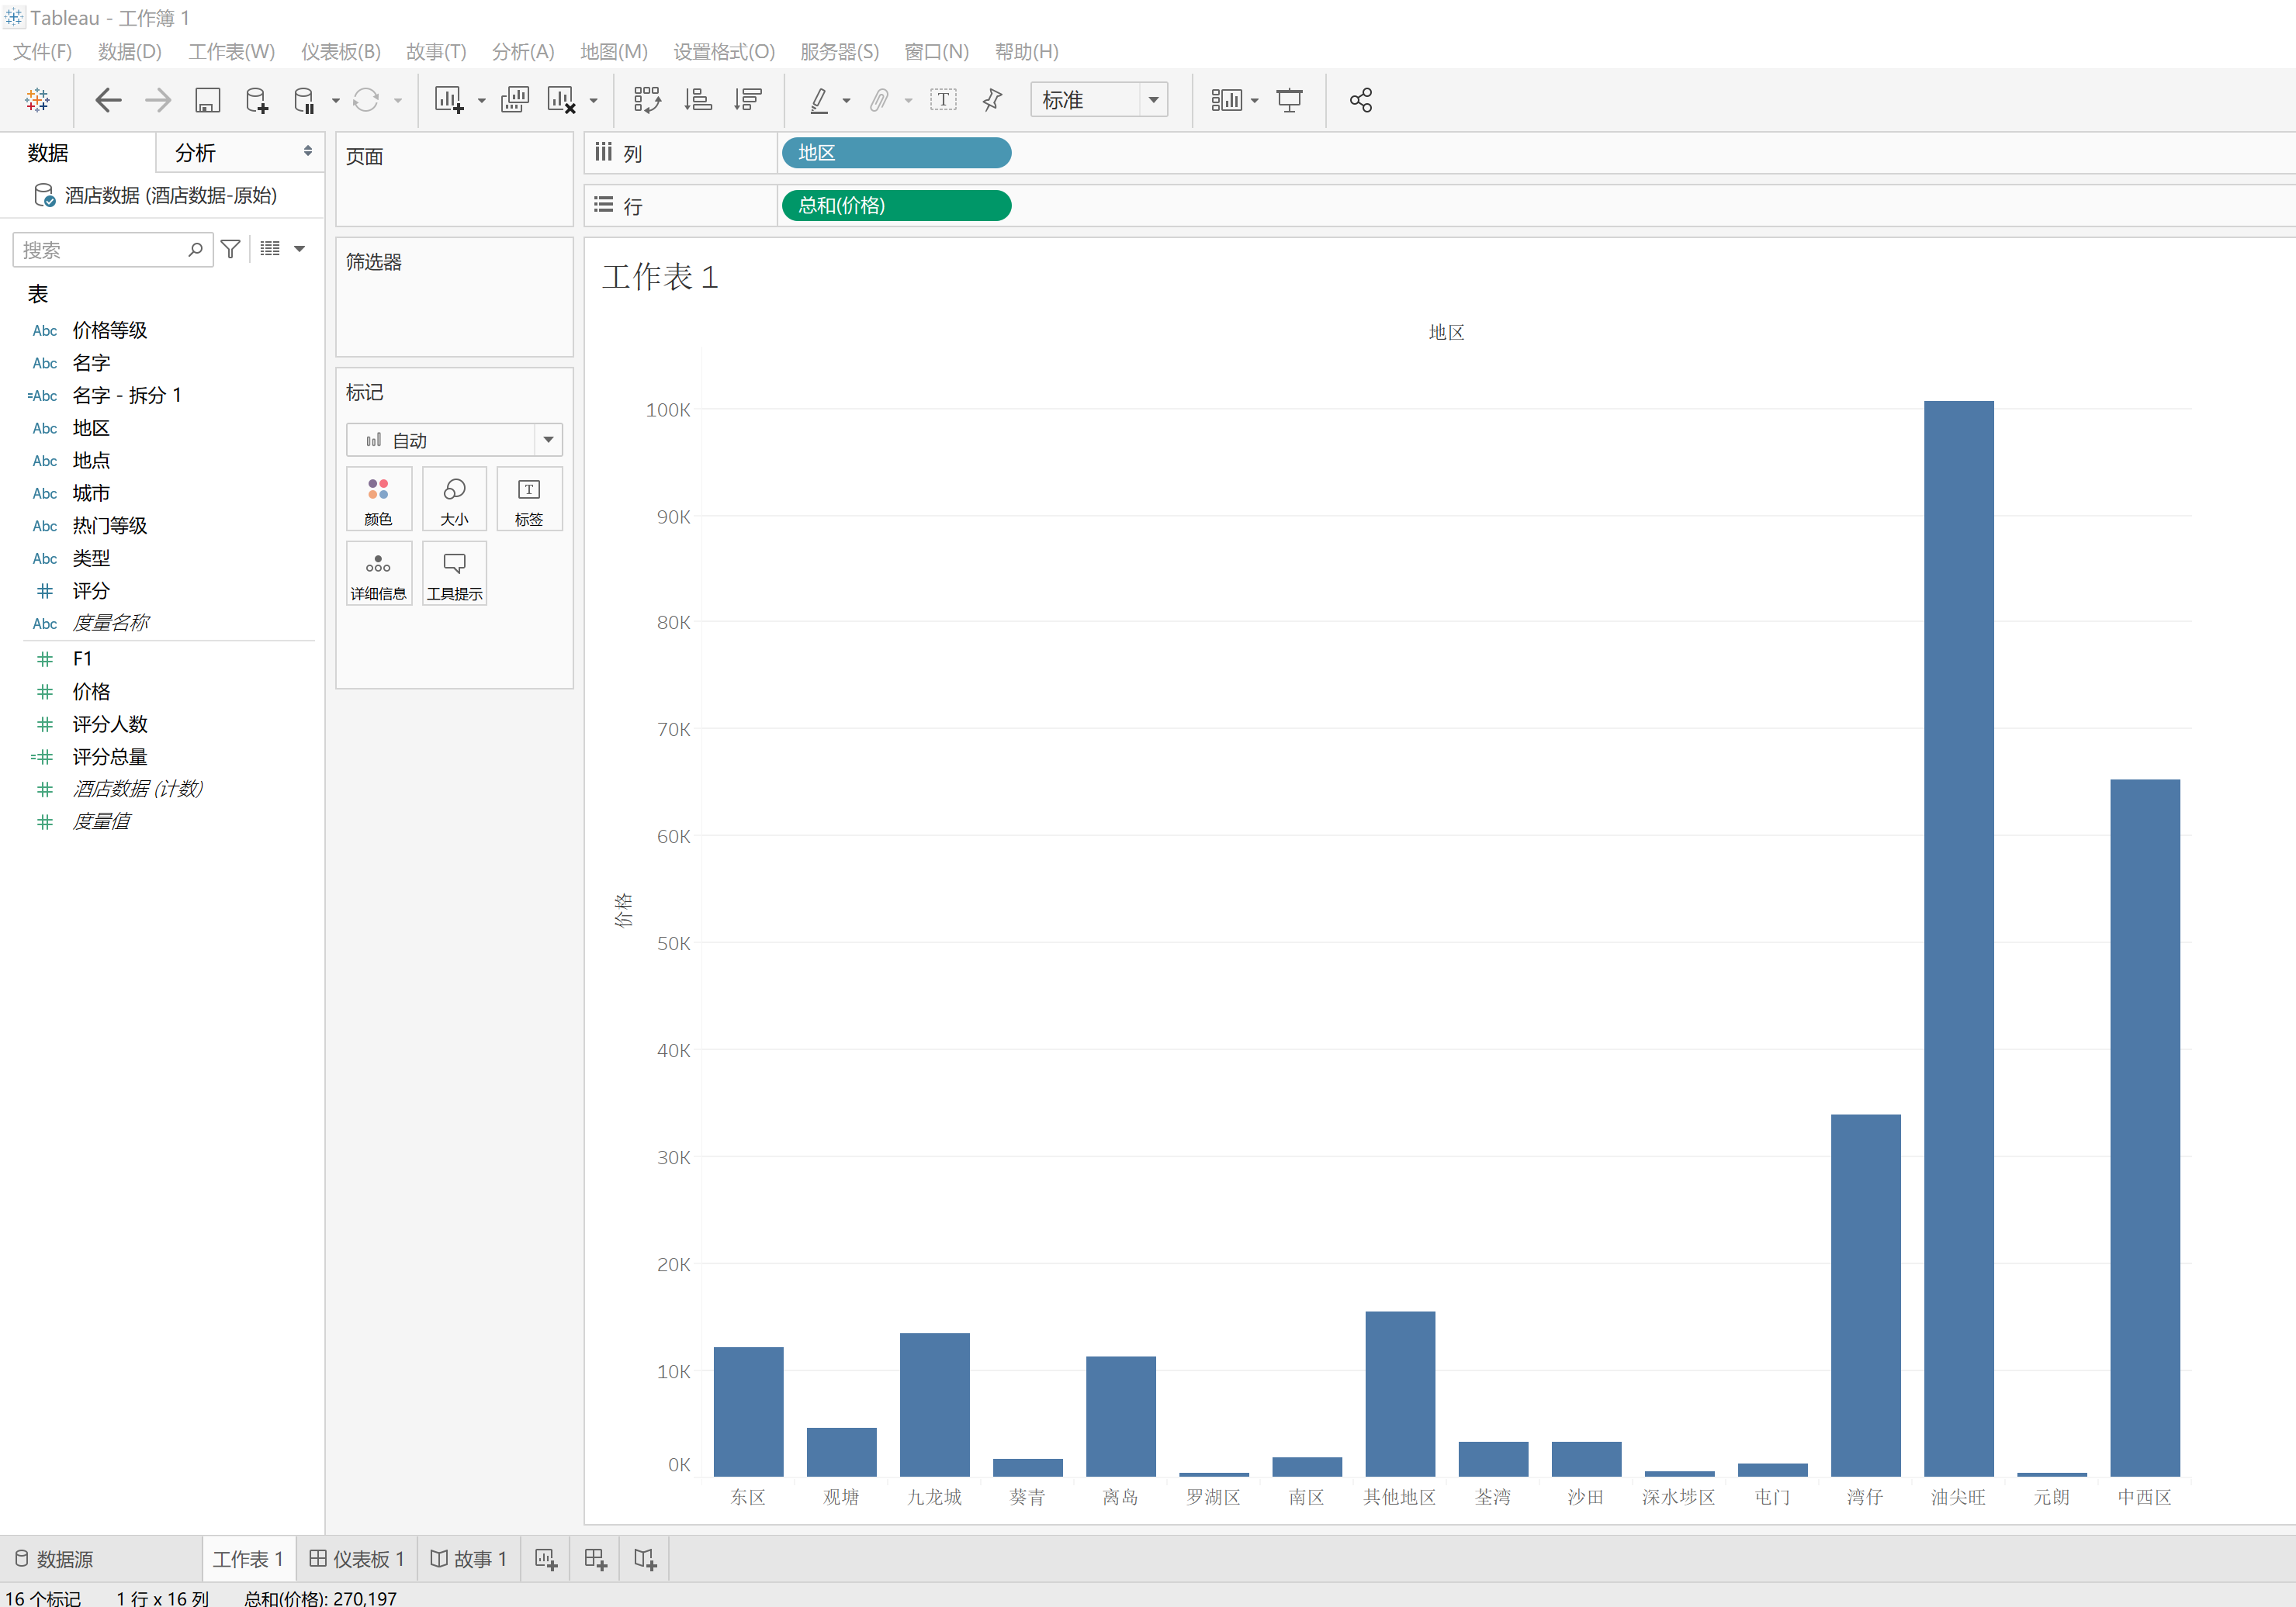The height and width of the screenshot is (1607, 2296).
Task: Click the new worksheet toolbar icon
Action: [x=449, y=100]
